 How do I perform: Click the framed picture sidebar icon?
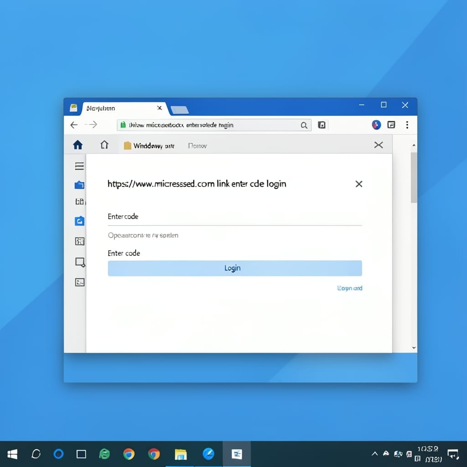coord(79,241)
